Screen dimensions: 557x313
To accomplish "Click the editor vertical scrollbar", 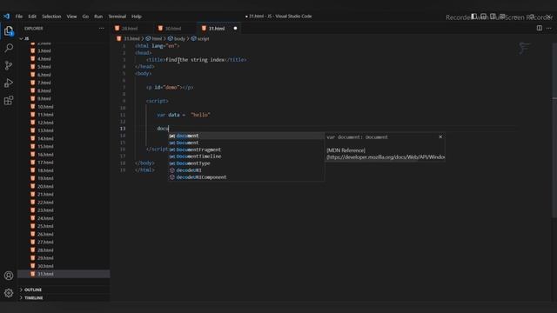I will click(554, 130).
